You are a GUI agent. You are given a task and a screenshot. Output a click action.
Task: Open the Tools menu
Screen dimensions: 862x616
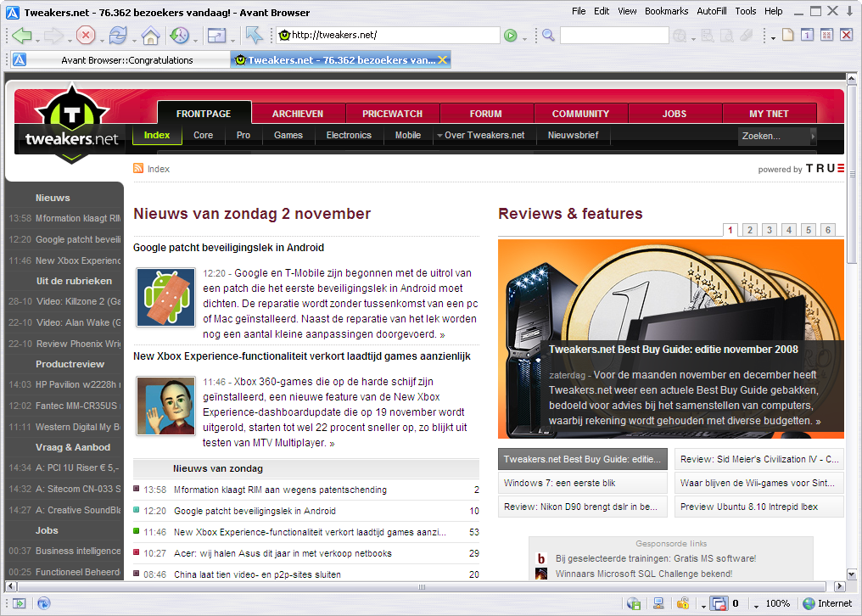tap(746, 11)
